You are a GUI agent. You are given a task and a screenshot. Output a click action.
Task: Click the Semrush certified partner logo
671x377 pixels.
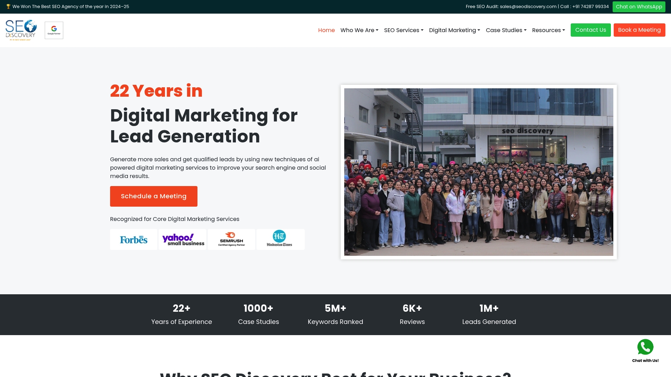[231, 239]
